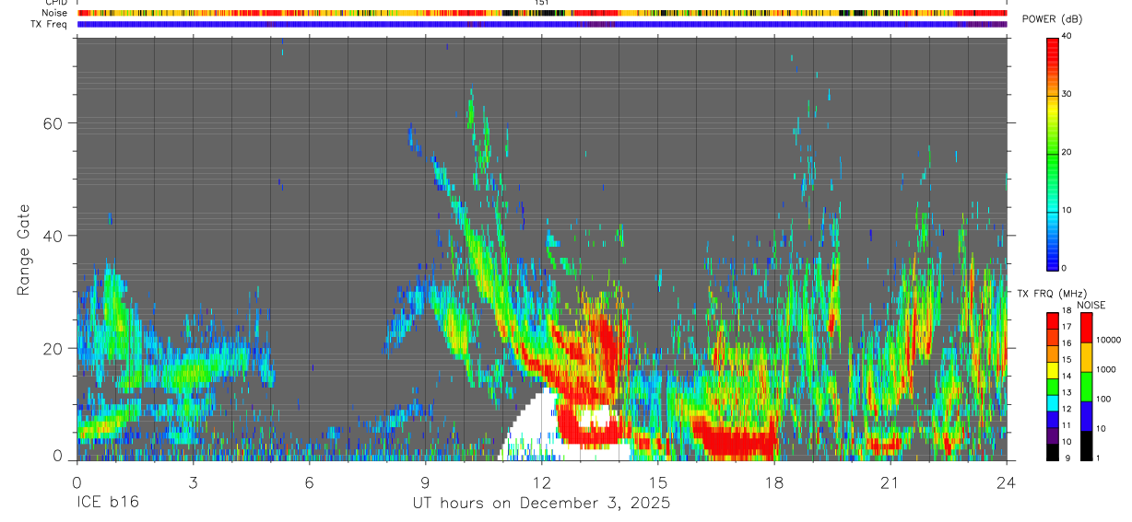Click the TX Freq row label
1132x522 pixels.
tap(50, 24)
